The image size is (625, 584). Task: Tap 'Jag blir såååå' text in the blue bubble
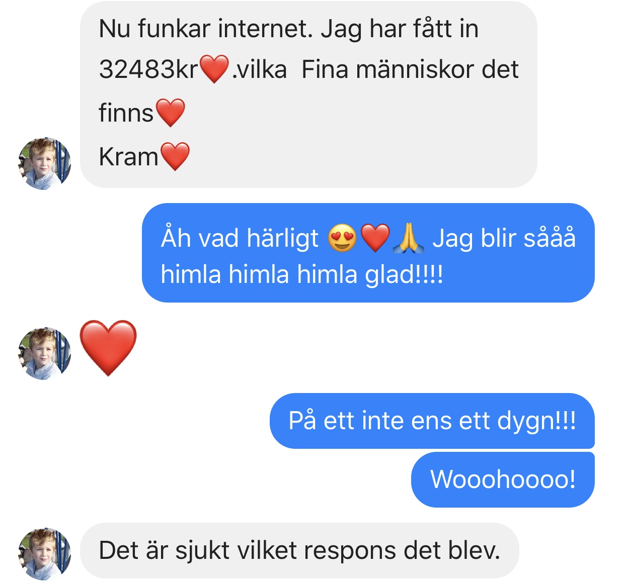coord(504,238)
